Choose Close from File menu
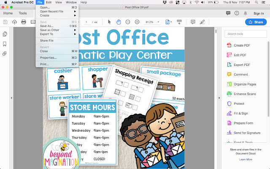The height and width of the screenshot is (169, 270). tap(57, 51)
